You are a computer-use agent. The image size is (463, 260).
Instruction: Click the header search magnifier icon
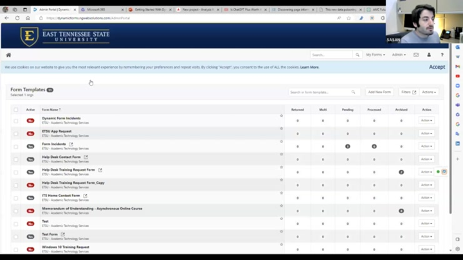pyautogui.click(x=358, y=55)
